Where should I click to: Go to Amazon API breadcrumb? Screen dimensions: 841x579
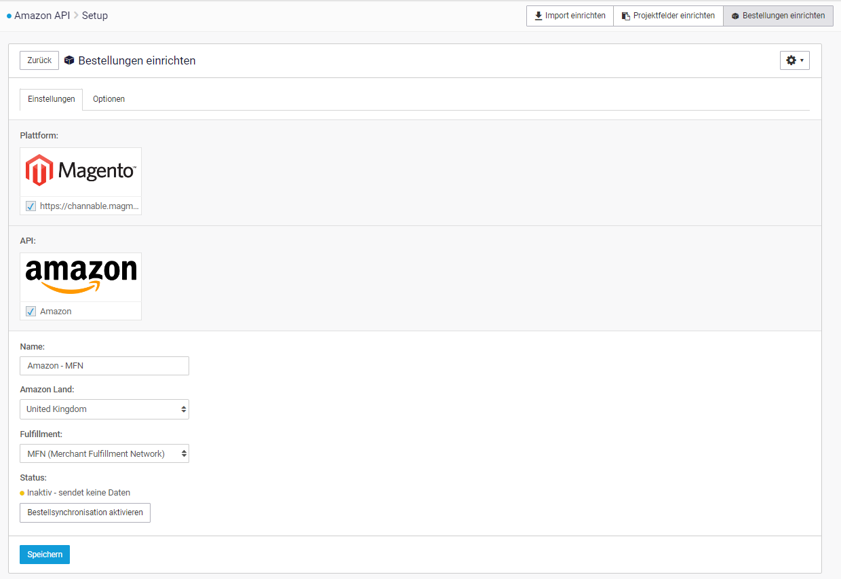point(42,16)
